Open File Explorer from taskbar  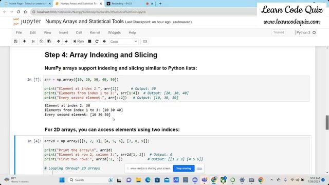pyautogui.click(x=138, y=180)
